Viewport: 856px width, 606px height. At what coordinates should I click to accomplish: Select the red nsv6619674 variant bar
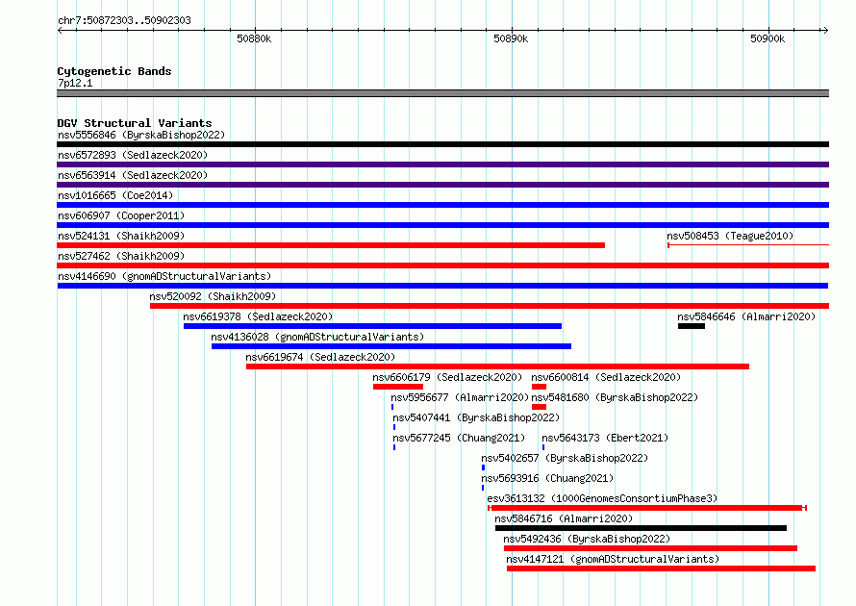click(497, 366)
